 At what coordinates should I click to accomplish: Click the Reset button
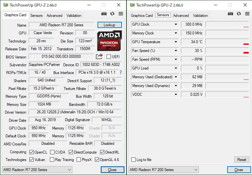tap(242, 160)
